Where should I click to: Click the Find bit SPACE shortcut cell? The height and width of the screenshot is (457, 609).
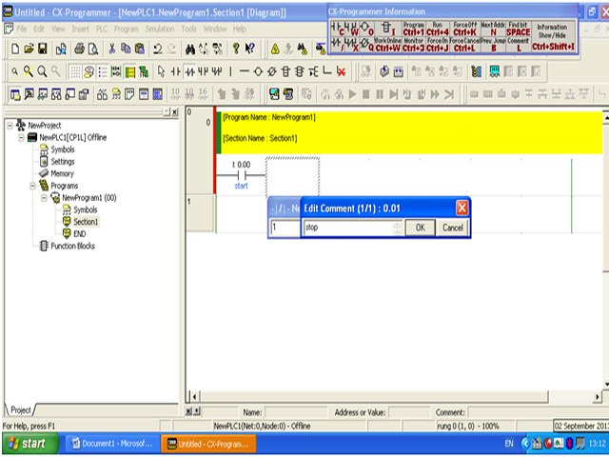(x=518, y=30)
